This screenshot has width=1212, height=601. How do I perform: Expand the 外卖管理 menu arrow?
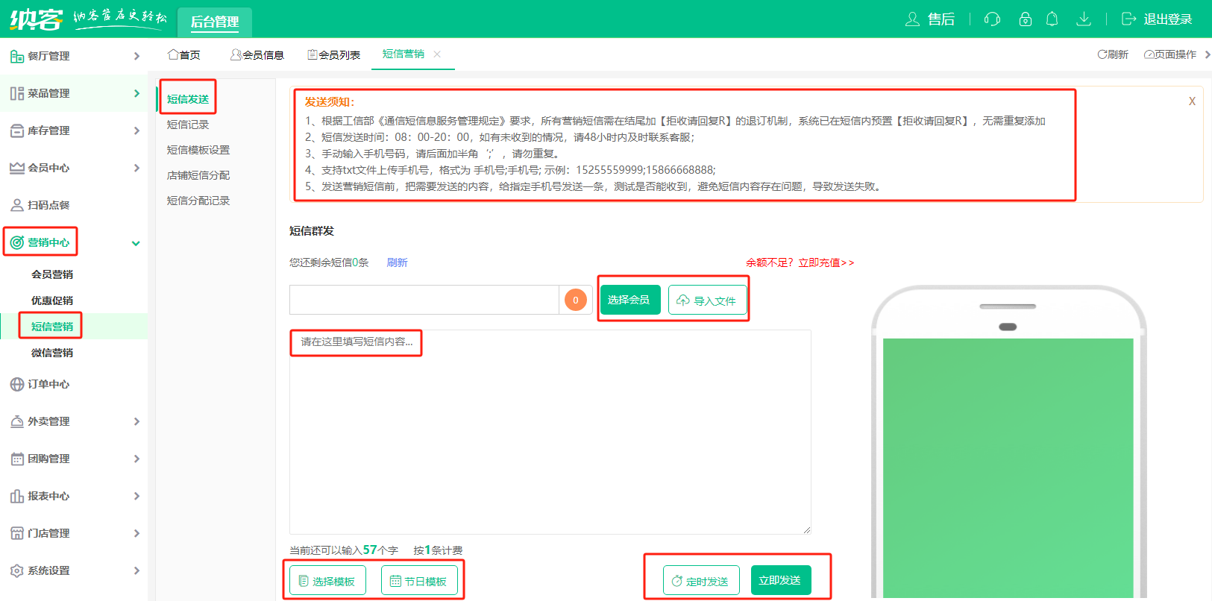pos(136,421)
